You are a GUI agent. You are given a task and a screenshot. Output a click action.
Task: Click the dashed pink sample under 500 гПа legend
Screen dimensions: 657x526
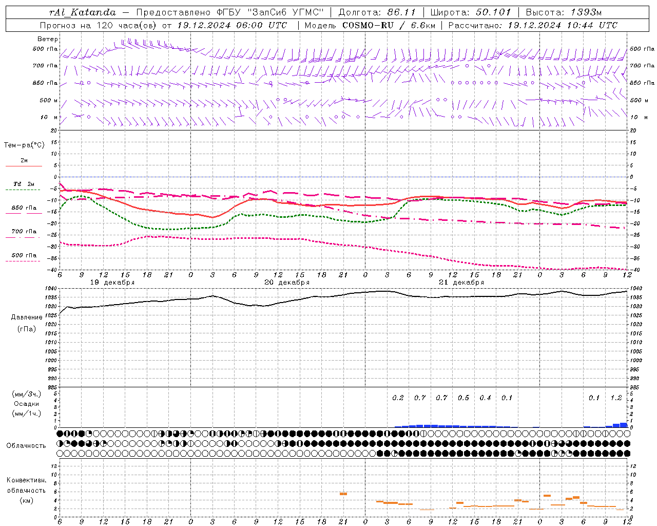pyautogui.click(x=24, y=261)
